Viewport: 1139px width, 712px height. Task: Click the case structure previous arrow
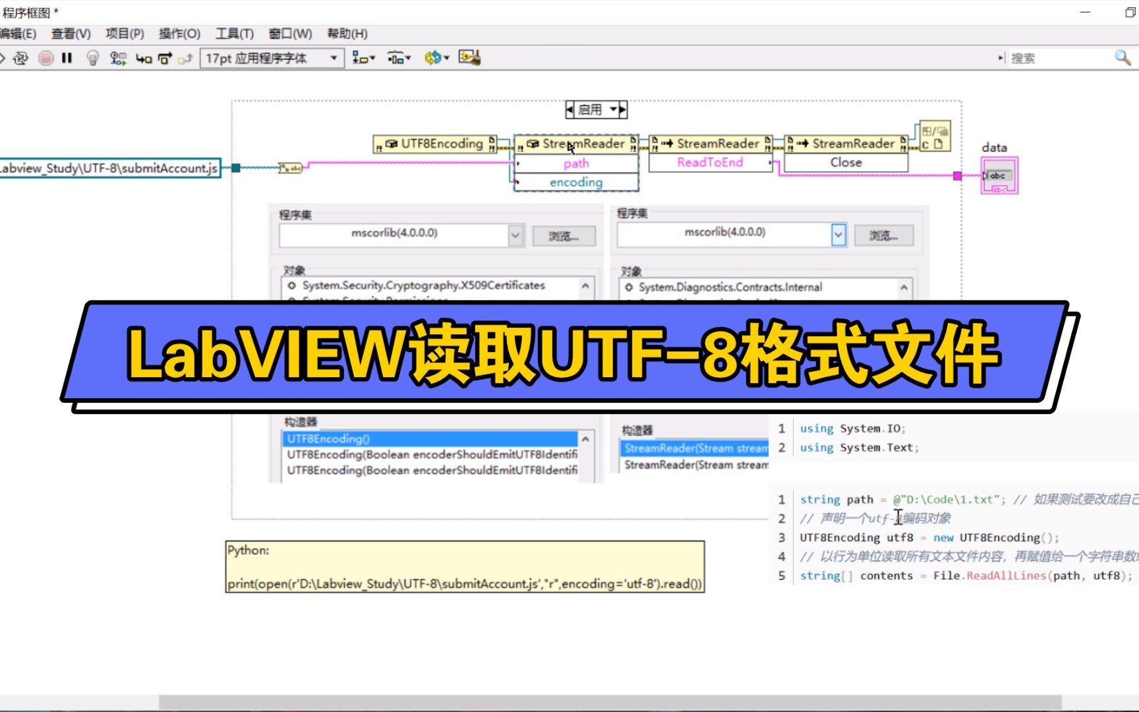(569, 109)
